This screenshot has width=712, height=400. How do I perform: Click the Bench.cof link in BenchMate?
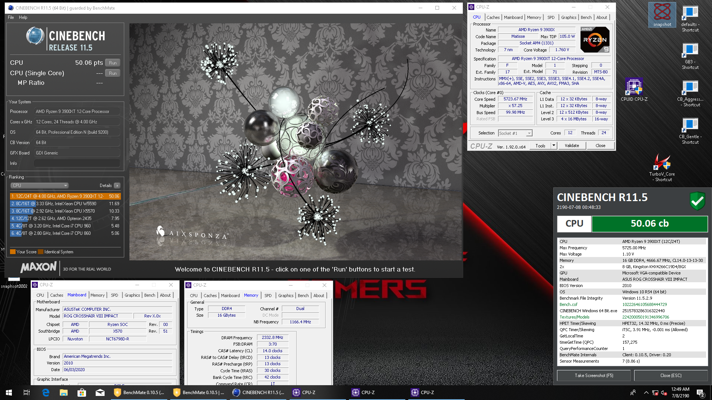[568, 304]
